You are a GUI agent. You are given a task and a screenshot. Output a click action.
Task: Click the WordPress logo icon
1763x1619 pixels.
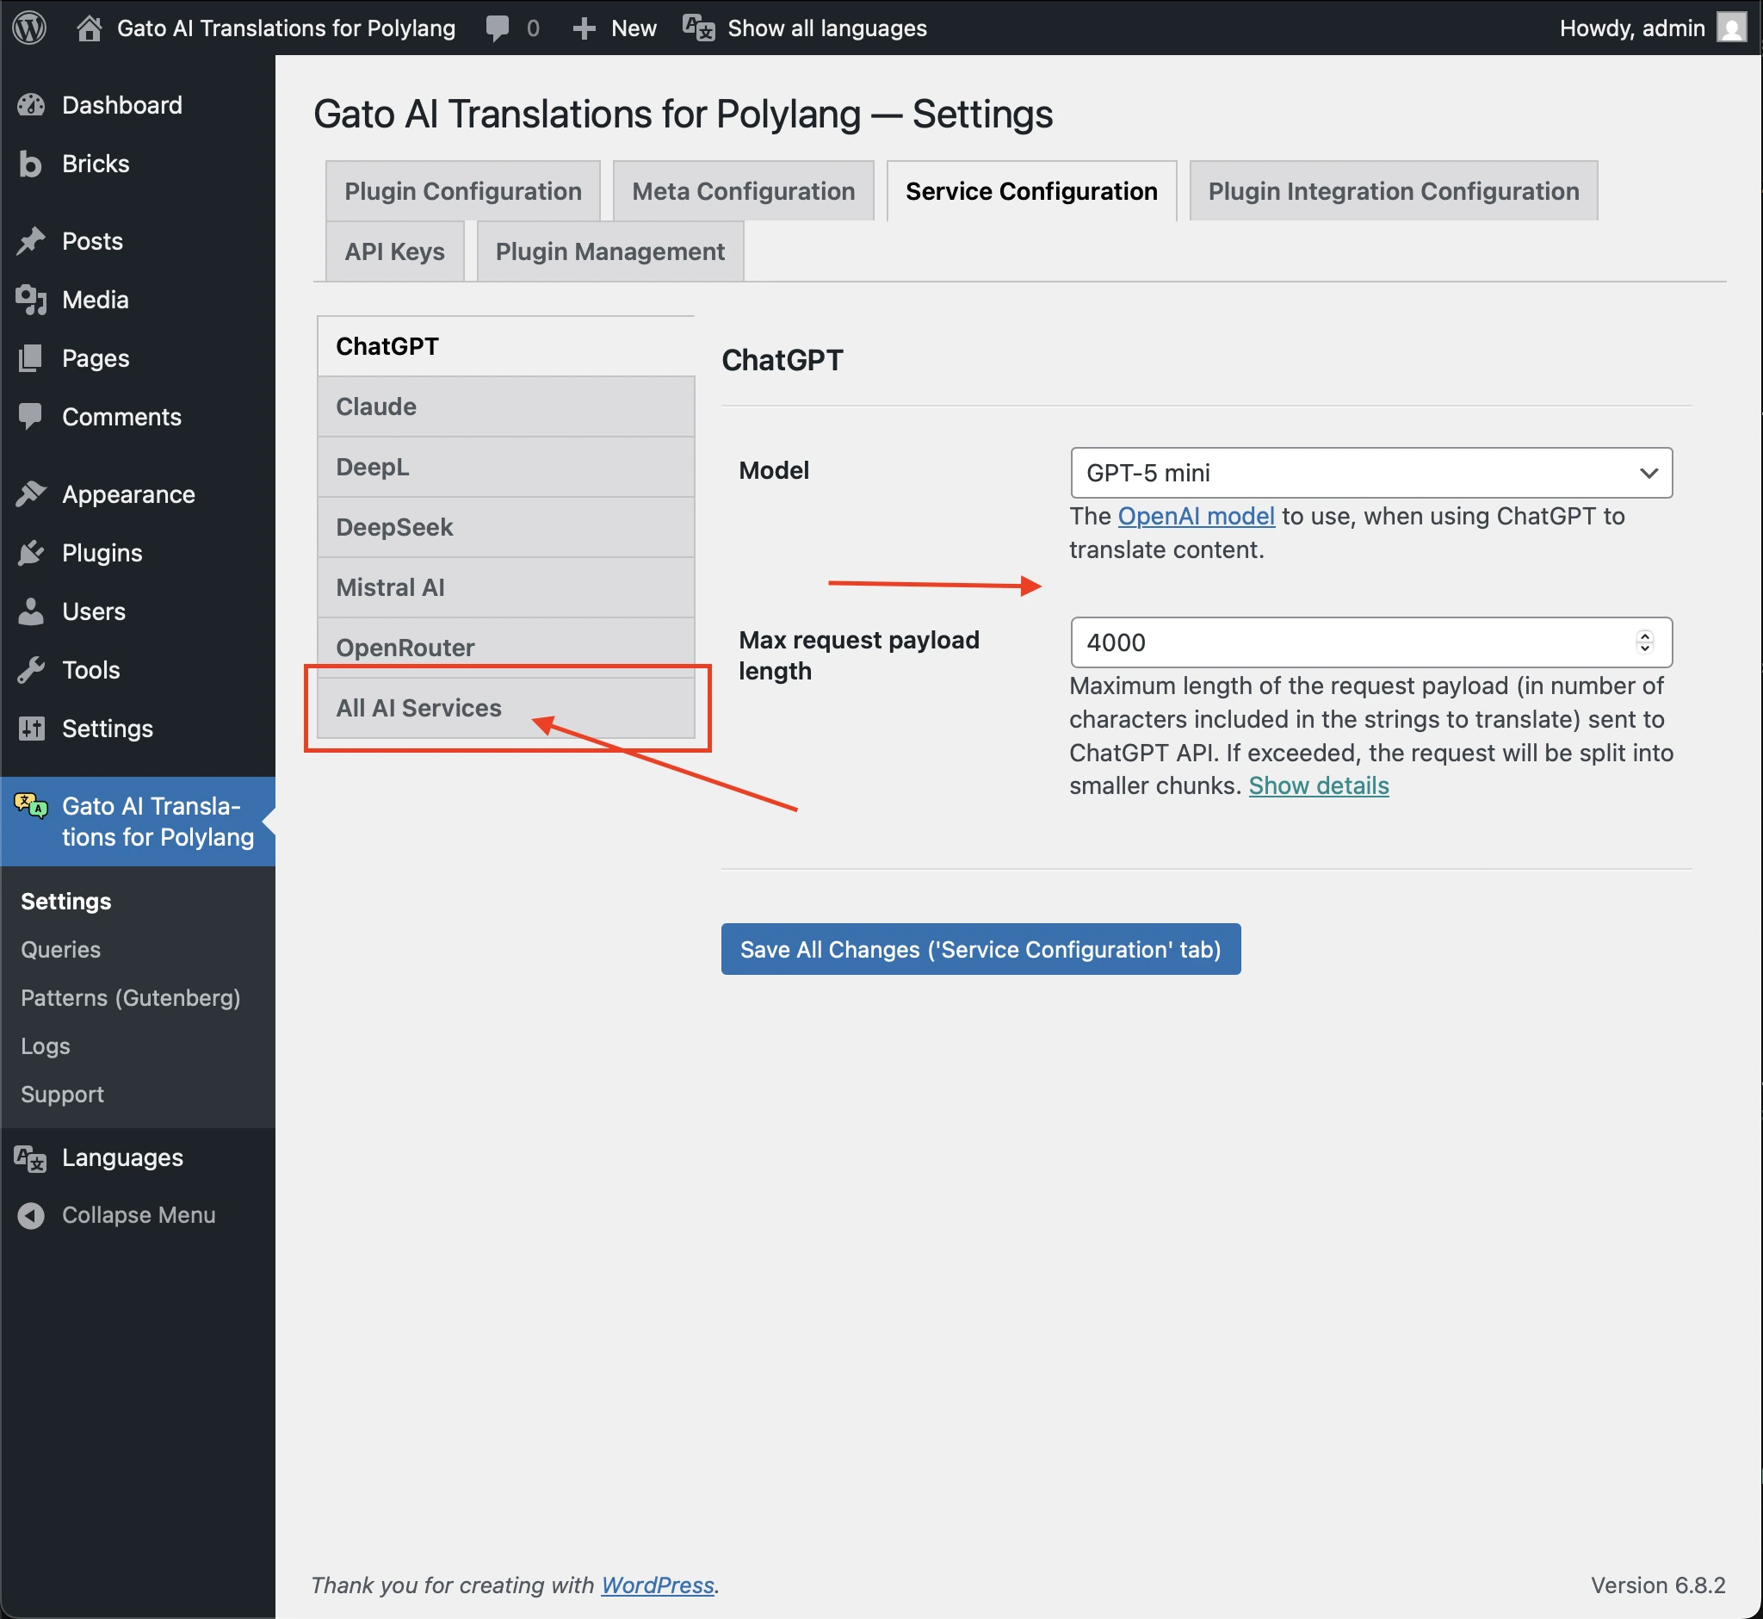pos(29,28)
